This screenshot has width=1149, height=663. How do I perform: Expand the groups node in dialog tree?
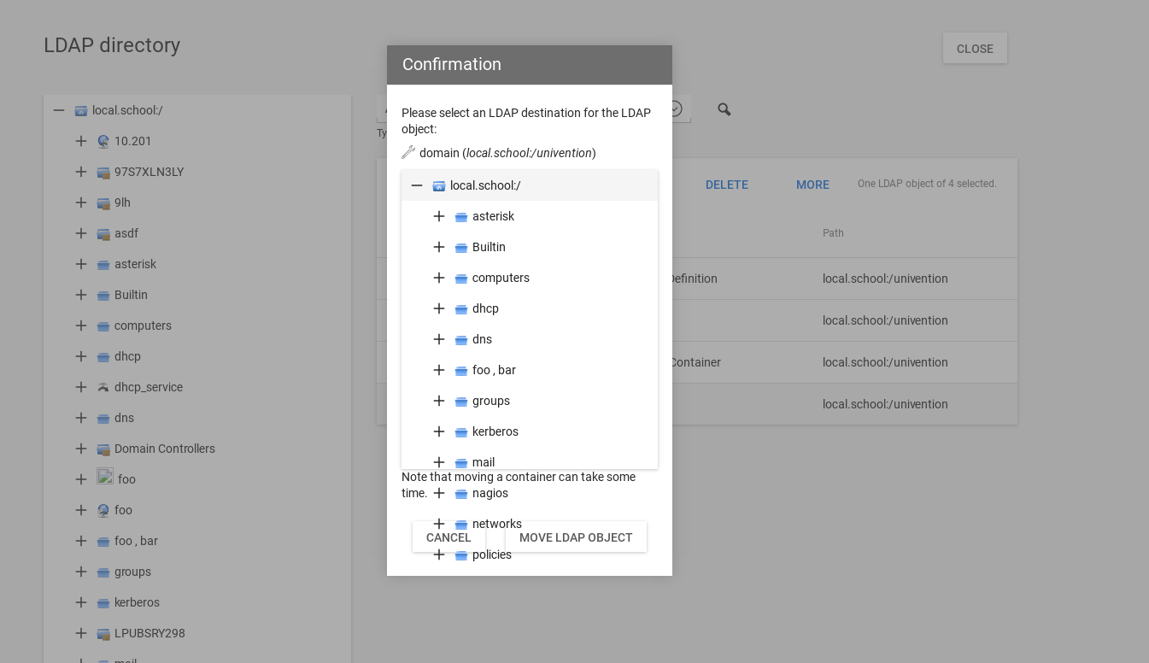click(439, 401)
